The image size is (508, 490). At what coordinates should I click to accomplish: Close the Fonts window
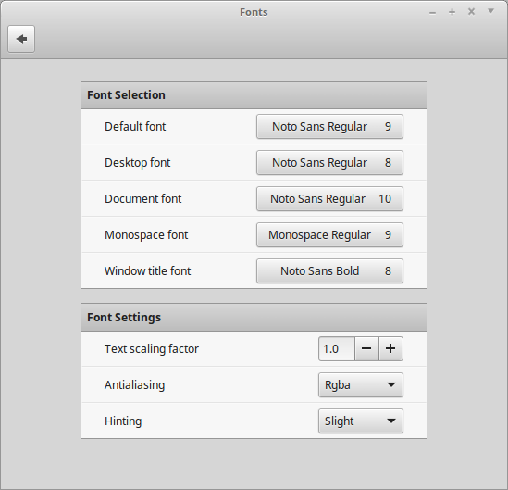click(x=471, y=12)
